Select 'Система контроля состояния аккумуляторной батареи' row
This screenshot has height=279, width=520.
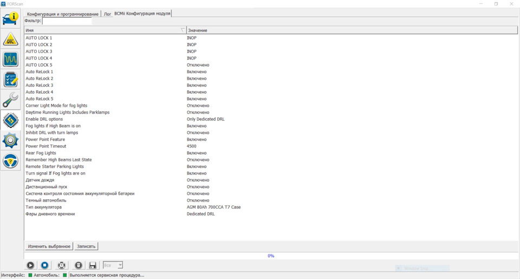[271, 193]
